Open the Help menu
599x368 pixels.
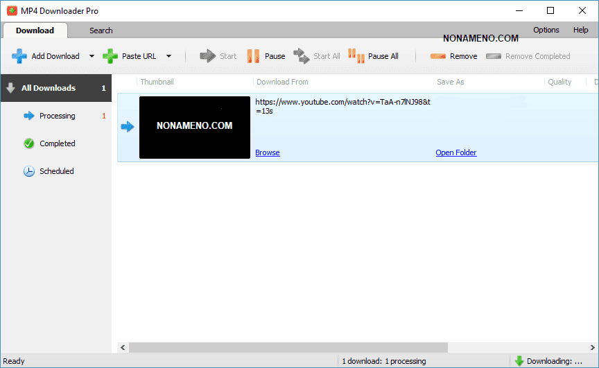(x=580, y=30)
